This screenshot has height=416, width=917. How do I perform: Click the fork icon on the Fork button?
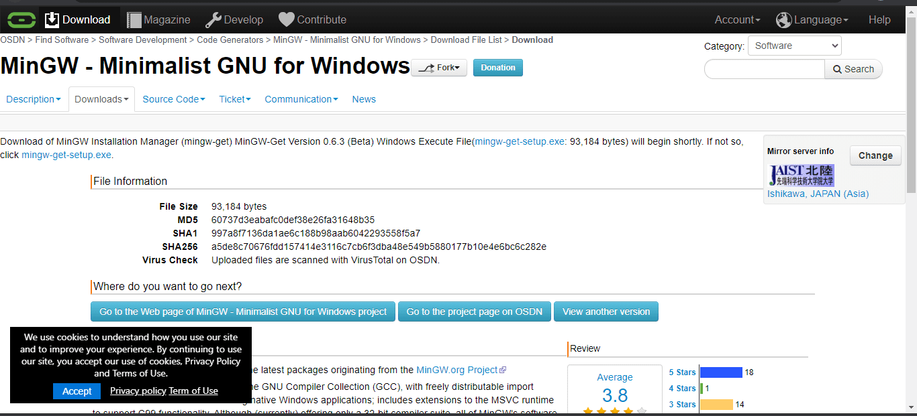tap(426, 67)
